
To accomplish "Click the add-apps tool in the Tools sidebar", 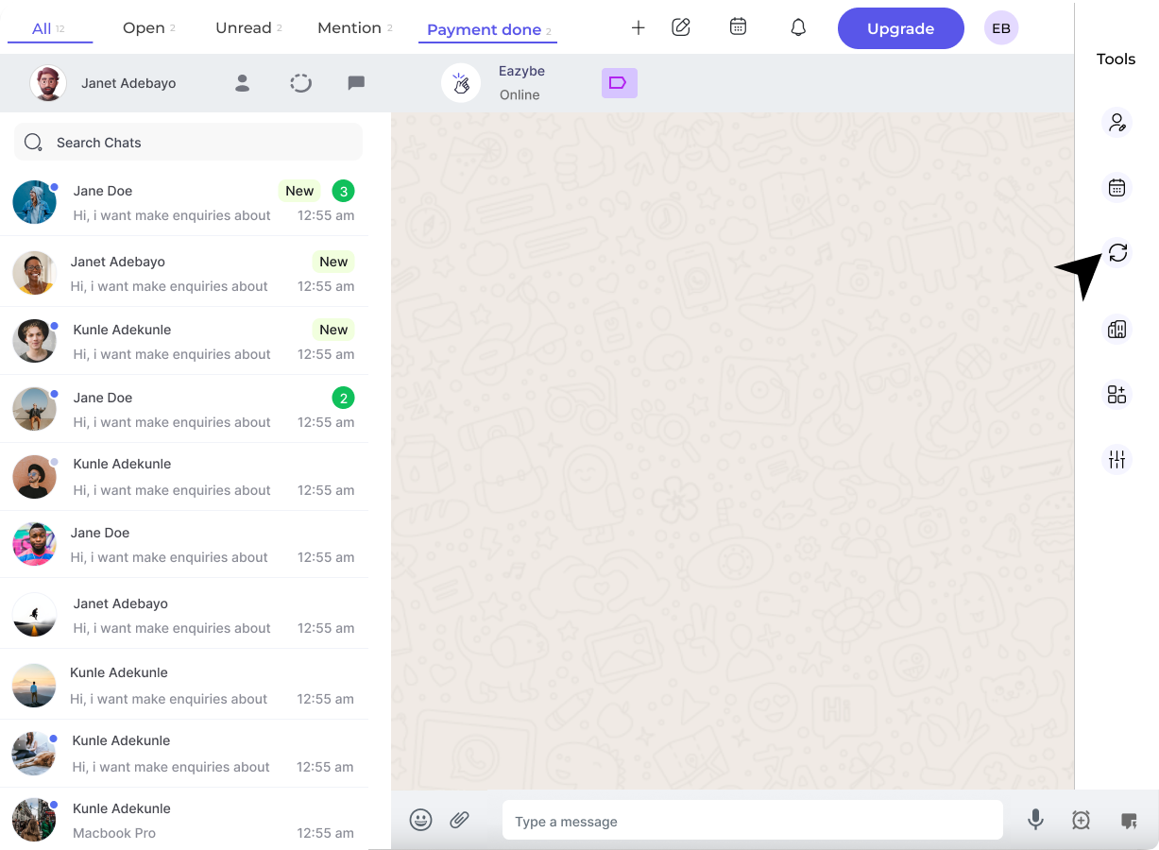I will (1116, 394).
